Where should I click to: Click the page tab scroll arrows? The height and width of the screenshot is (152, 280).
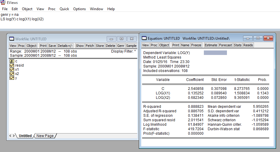[12, 136]
